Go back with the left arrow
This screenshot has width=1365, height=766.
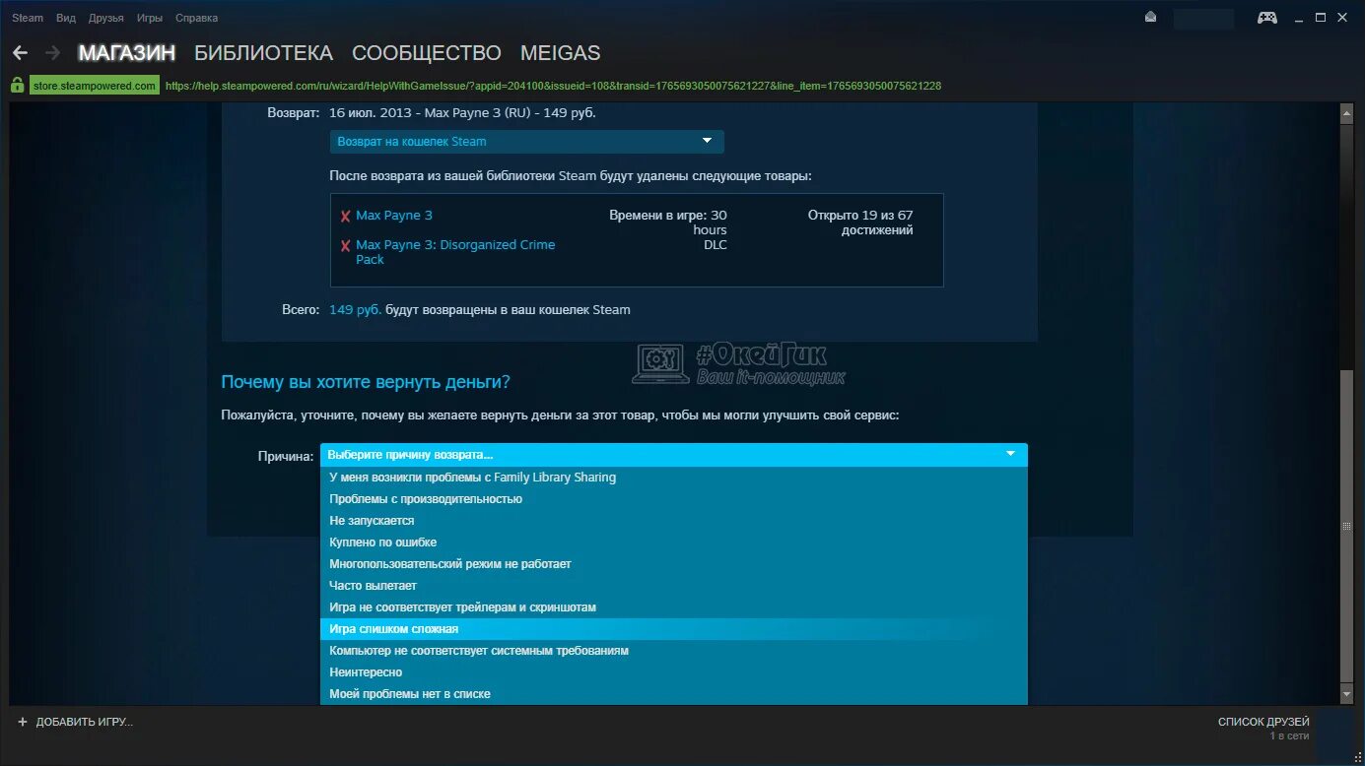coord(20,53)
